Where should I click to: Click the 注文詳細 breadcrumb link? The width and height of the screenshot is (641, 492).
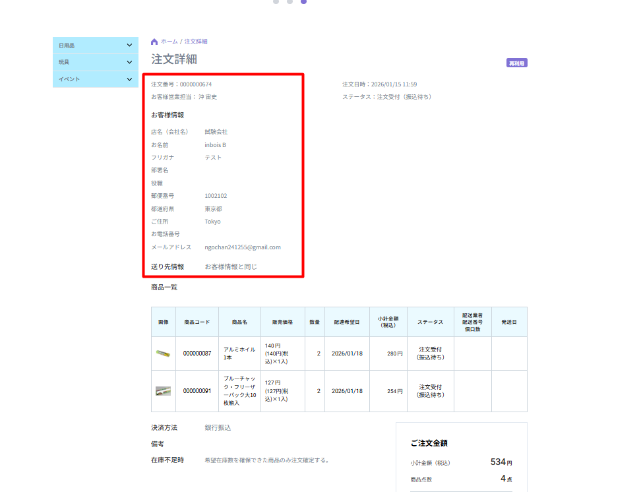[196, 42]
